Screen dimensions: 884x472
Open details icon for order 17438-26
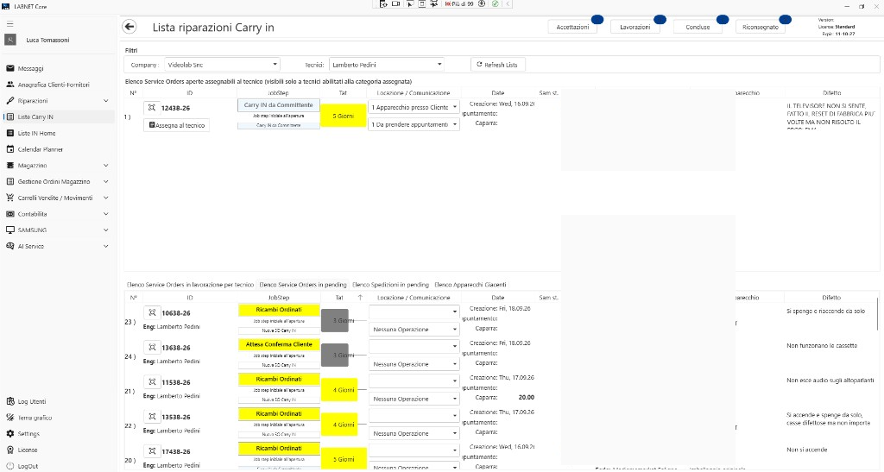click(152, 451)
